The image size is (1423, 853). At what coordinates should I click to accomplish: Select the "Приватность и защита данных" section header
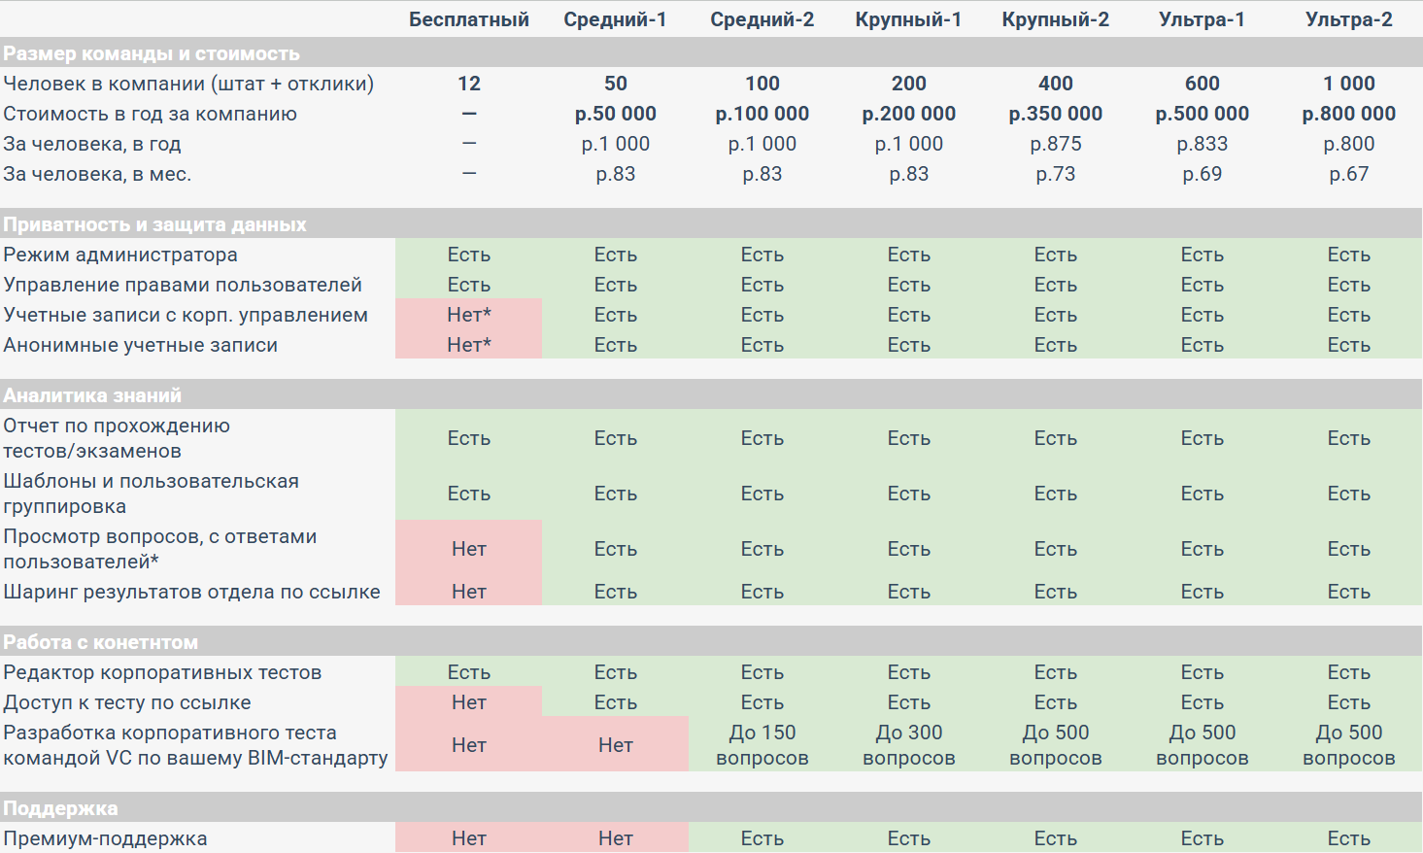[x=154, y=224]
